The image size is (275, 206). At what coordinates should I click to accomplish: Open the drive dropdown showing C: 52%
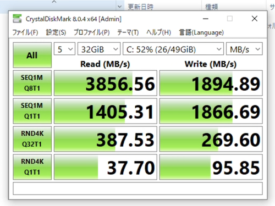pos(173,49)
